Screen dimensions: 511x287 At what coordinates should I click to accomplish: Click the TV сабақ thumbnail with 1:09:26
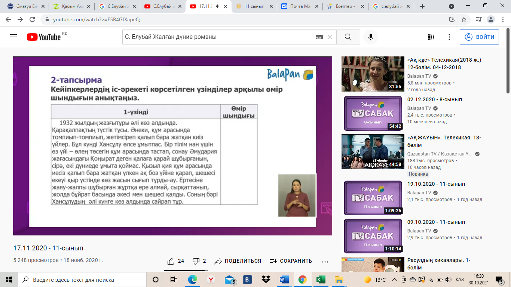[x=373, y=197]
